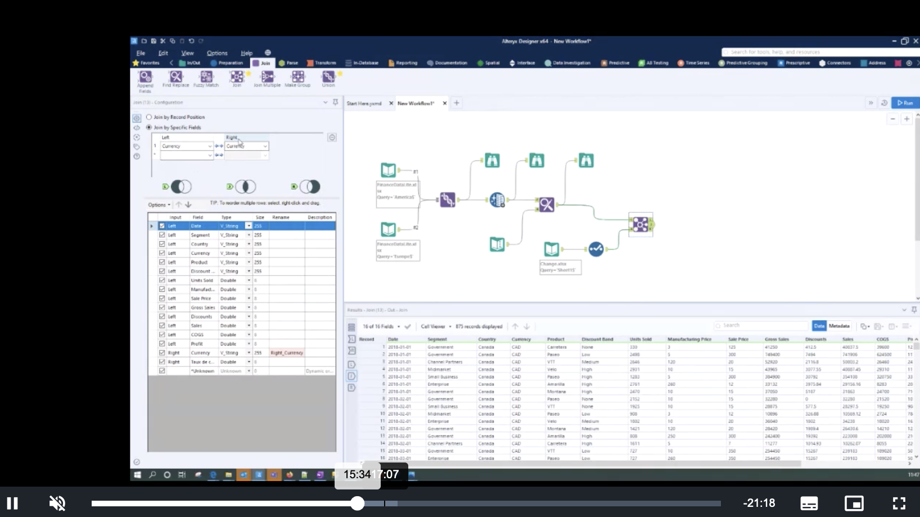Screen dimensions: 920x517
Task: Select the Fuzzy Match tool
Action: [206, 79]
